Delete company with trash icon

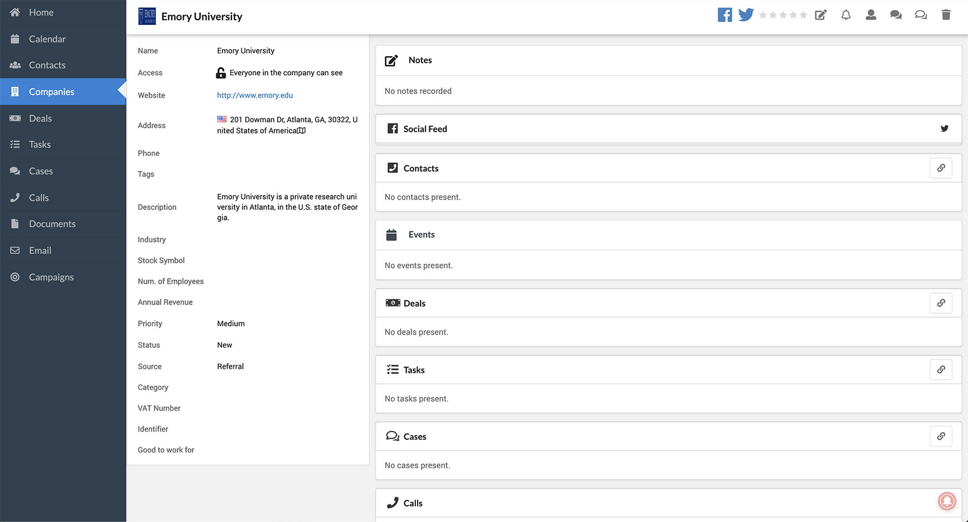[x=946, y=15]
